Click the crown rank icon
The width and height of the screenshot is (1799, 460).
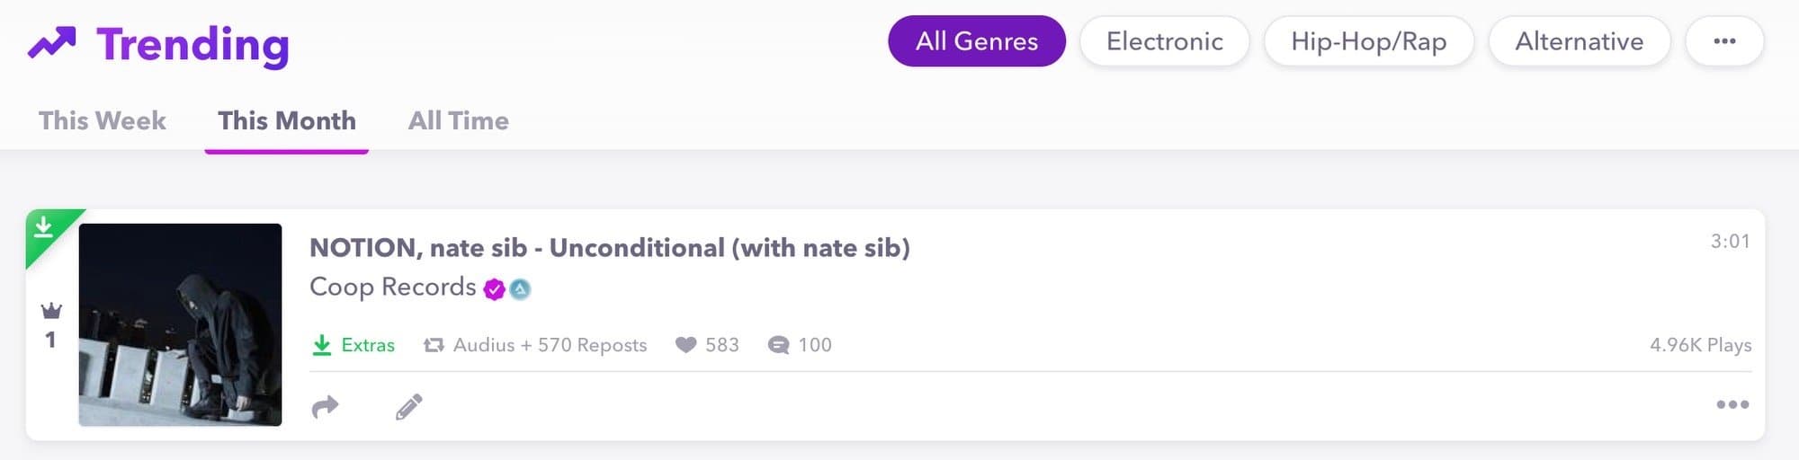51,311
